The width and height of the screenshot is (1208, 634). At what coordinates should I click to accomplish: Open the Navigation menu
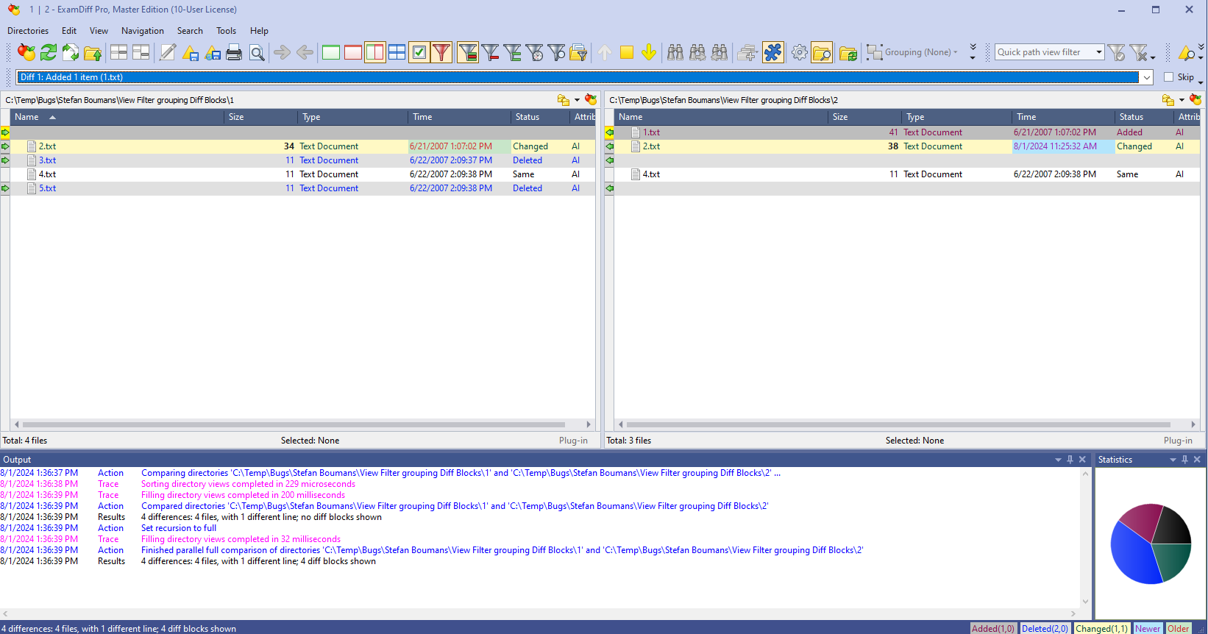[143, 31]
